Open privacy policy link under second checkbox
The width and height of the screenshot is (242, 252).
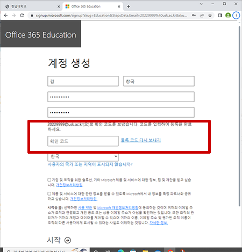pyautogui.click(x=84, y=199)
